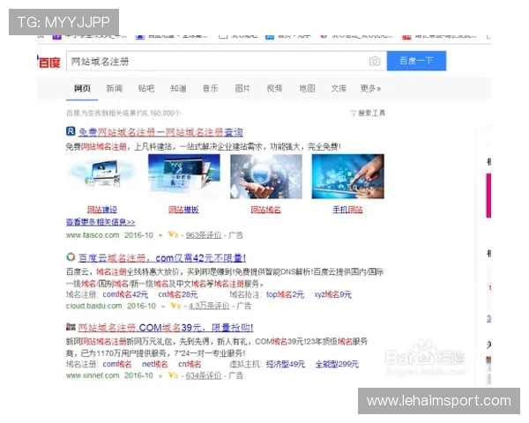529x423 pixels.
Task: Open the cn域名28元 sublink
Action: [178, 294]
